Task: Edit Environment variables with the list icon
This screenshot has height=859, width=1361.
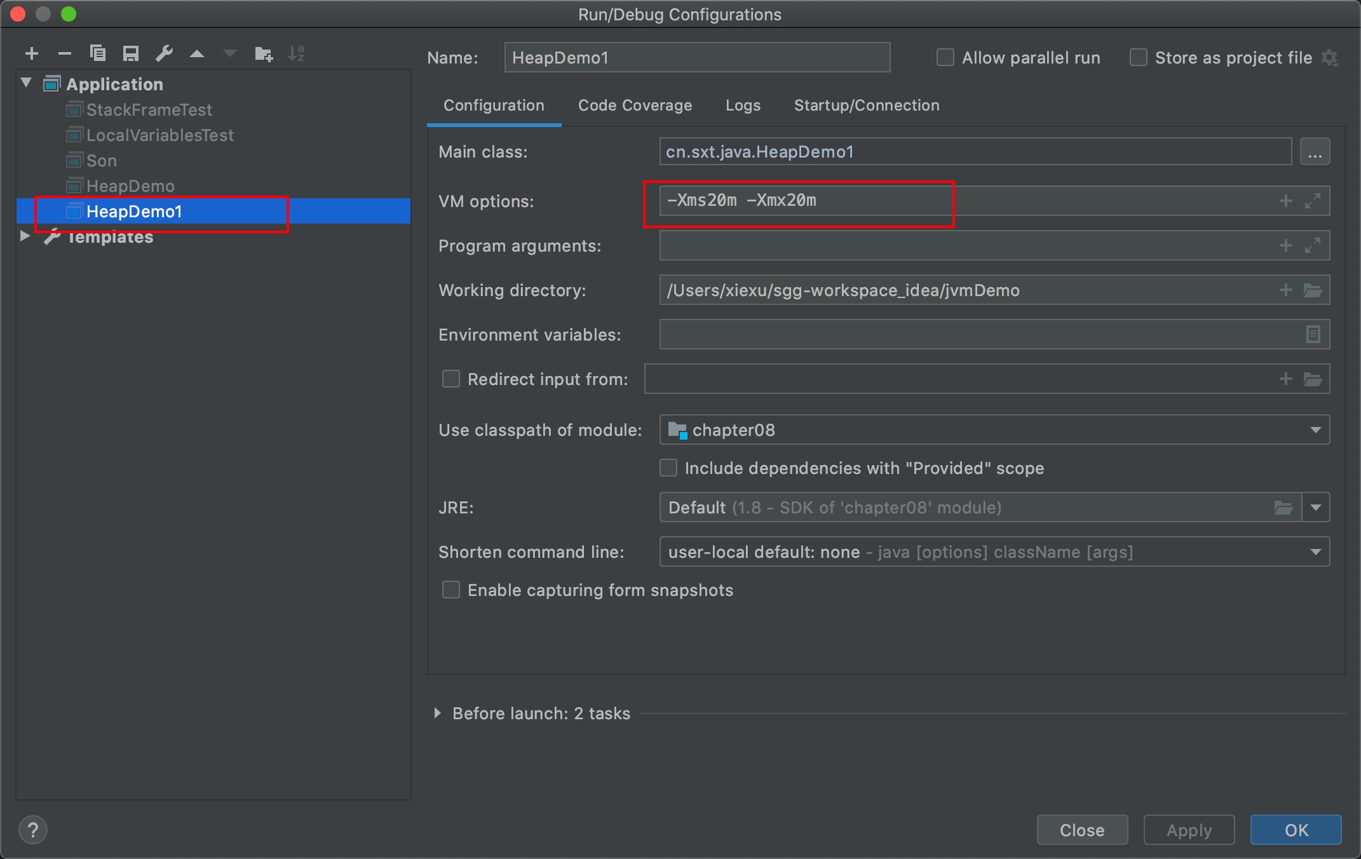Action: click(x=1313, y=335)
